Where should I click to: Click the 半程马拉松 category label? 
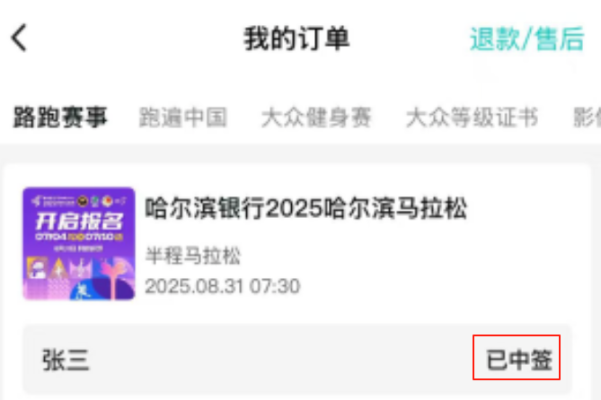(x=193, y=256)
